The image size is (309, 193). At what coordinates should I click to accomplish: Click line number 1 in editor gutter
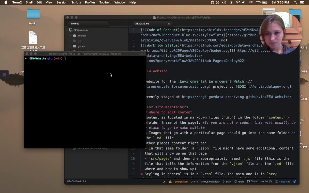[134, 30]
